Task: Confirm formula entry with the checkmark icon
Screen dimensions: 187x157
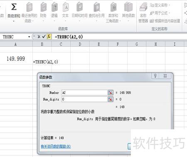Action: tap(44, 37)
